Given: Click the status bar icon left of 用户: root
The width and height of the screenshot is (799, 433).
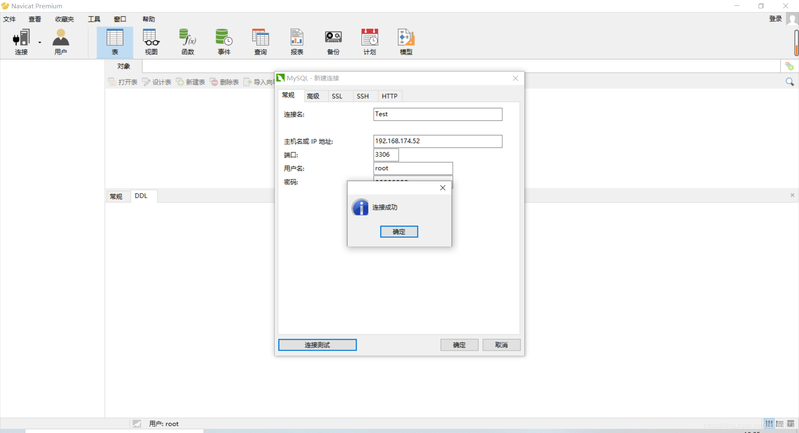Looking at the screenshot, I should tap(136, 424).
